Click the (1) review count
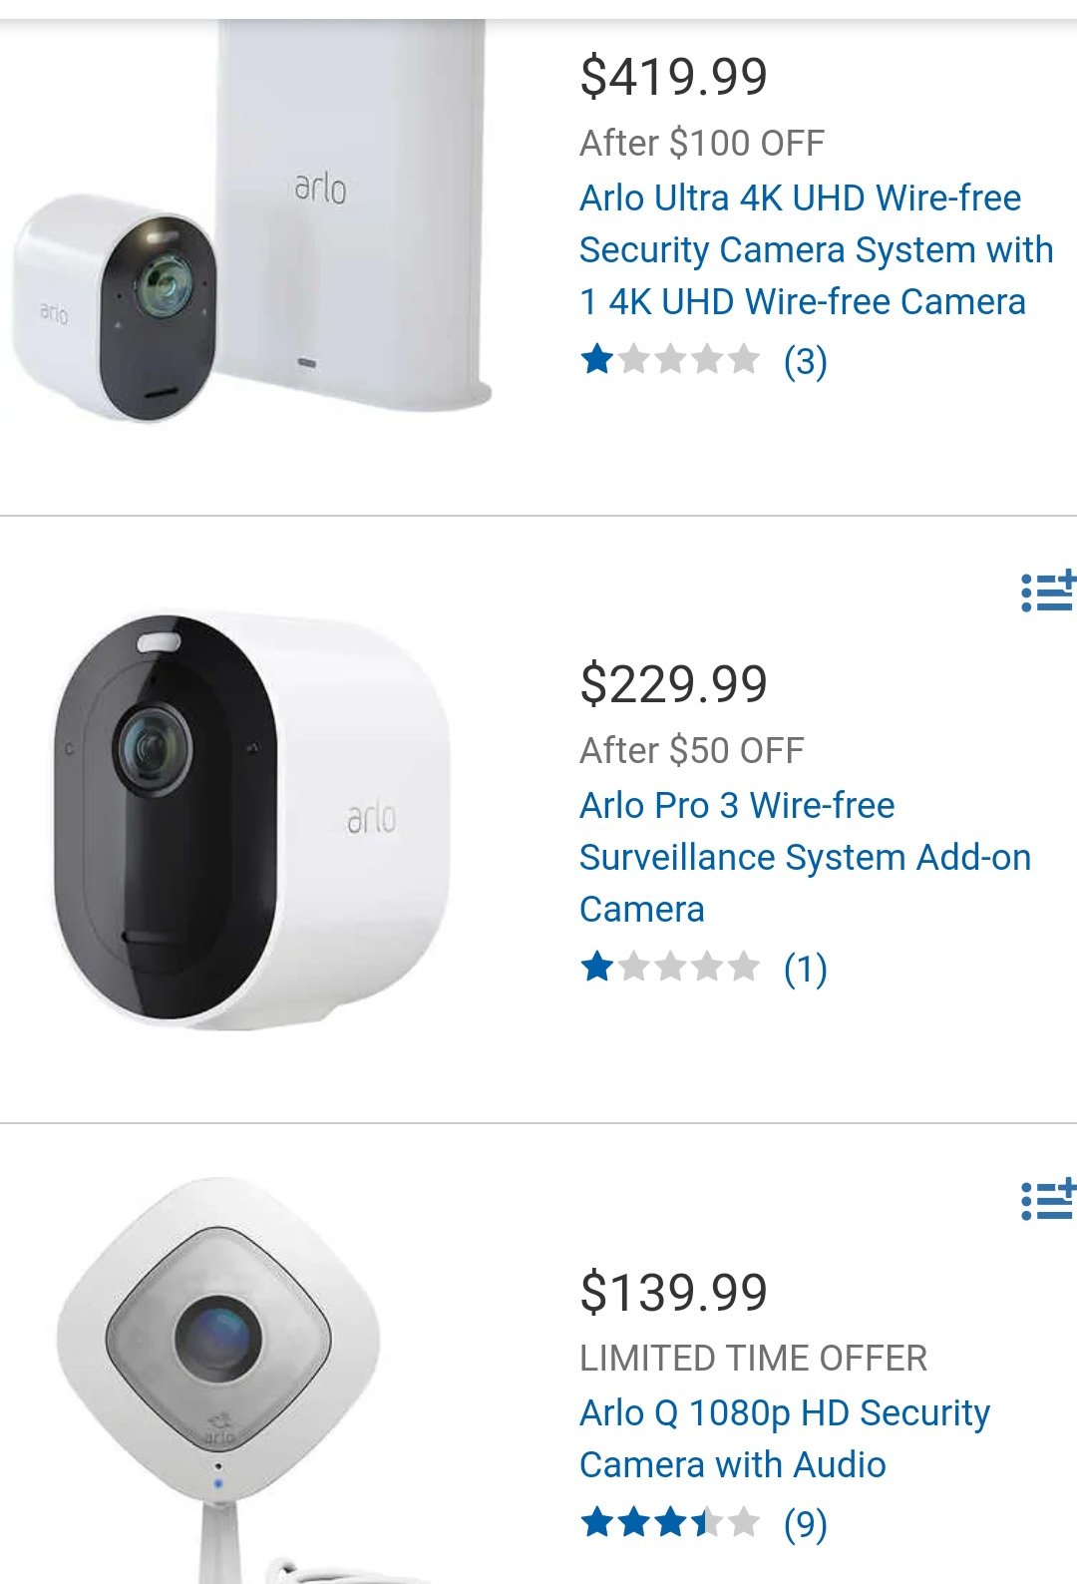Image resolution: width=1077 pixels, height=1584 pixels. [x=806, y=969]
